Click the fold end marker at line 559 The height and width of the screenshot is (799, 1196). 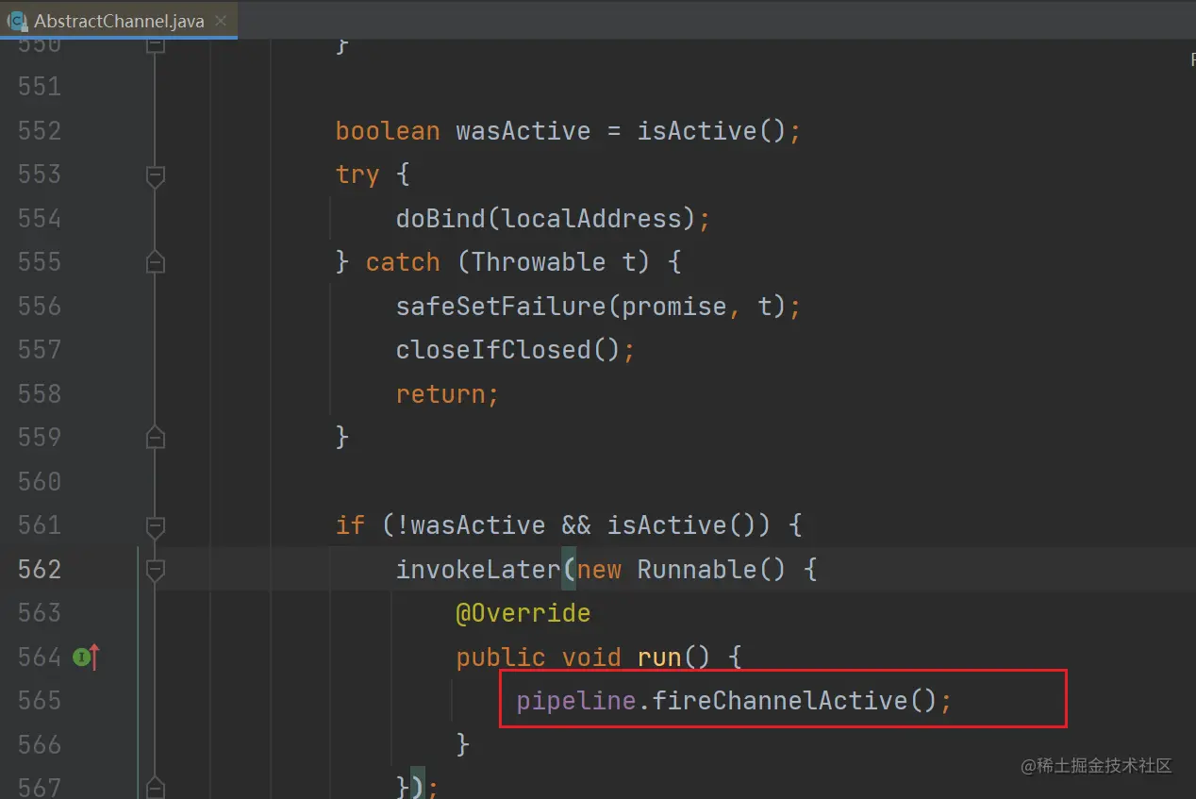(x=156, y=438)
